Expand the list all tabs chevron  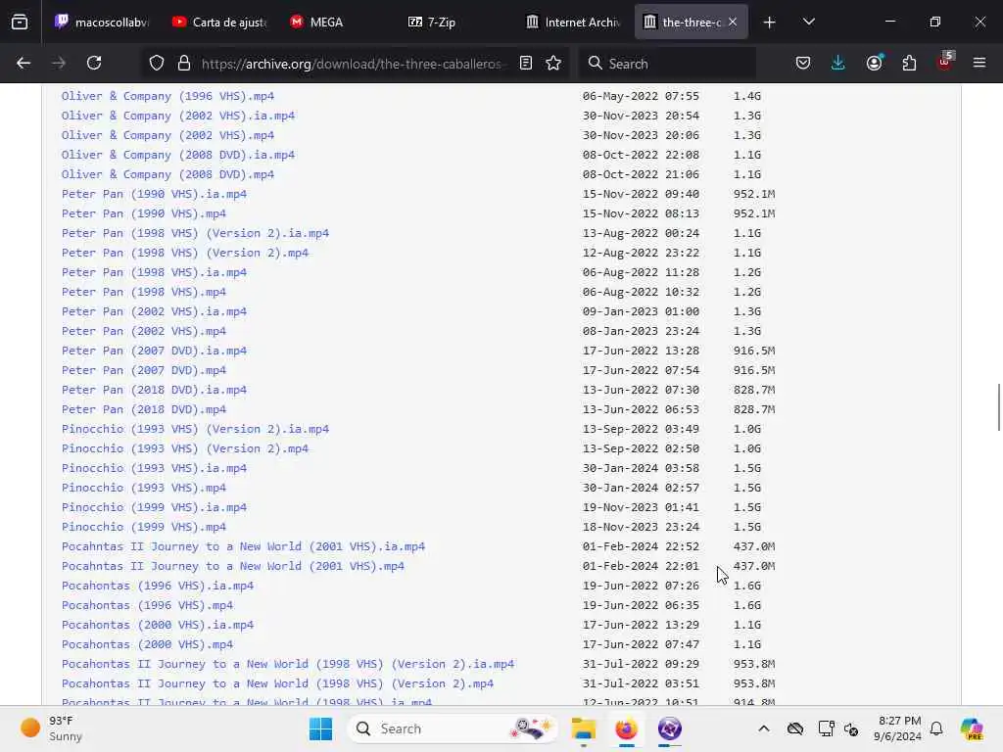(x=809, y=23)
